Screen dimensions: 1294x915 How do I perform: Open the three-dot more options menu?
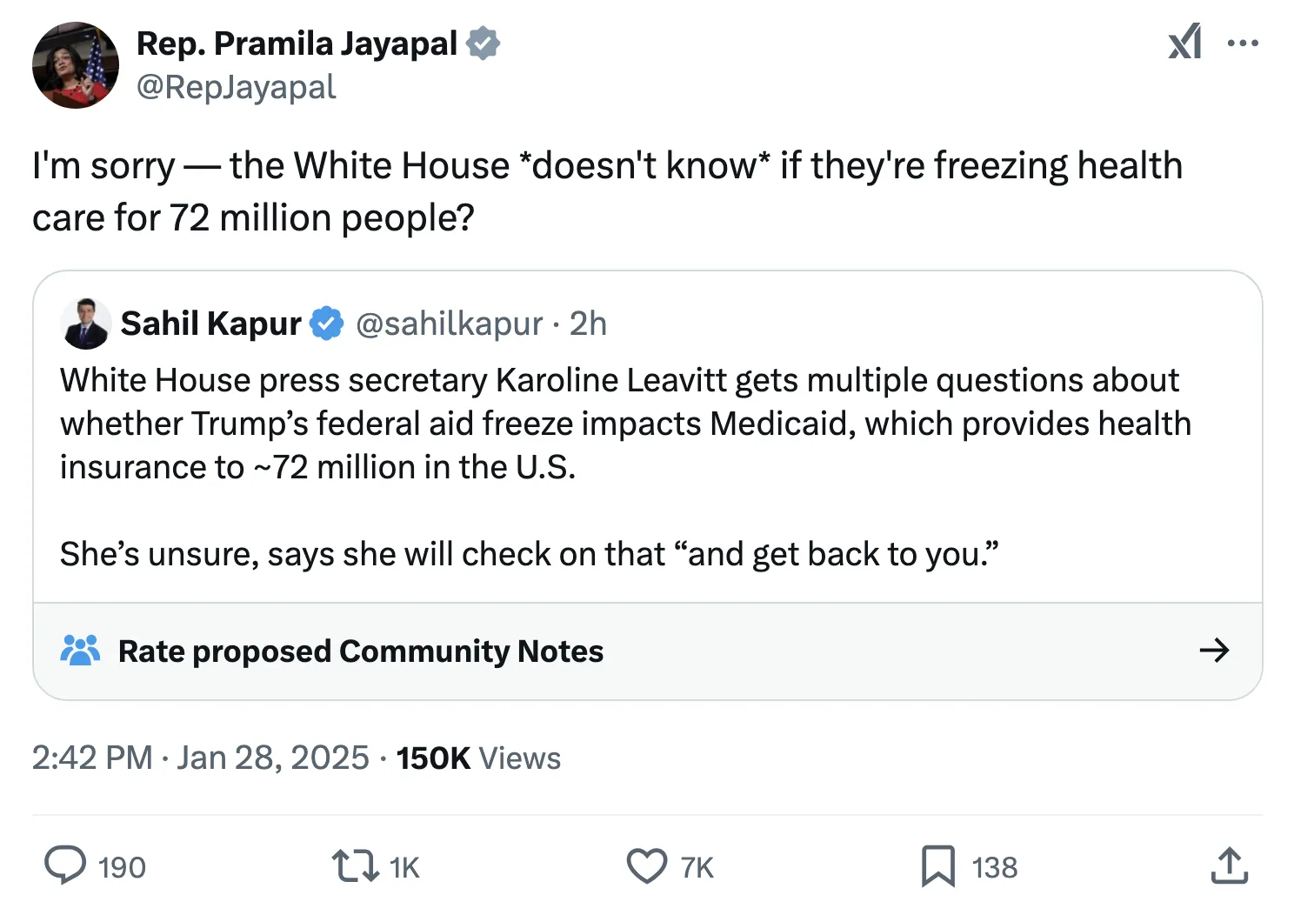[1243, 43]
